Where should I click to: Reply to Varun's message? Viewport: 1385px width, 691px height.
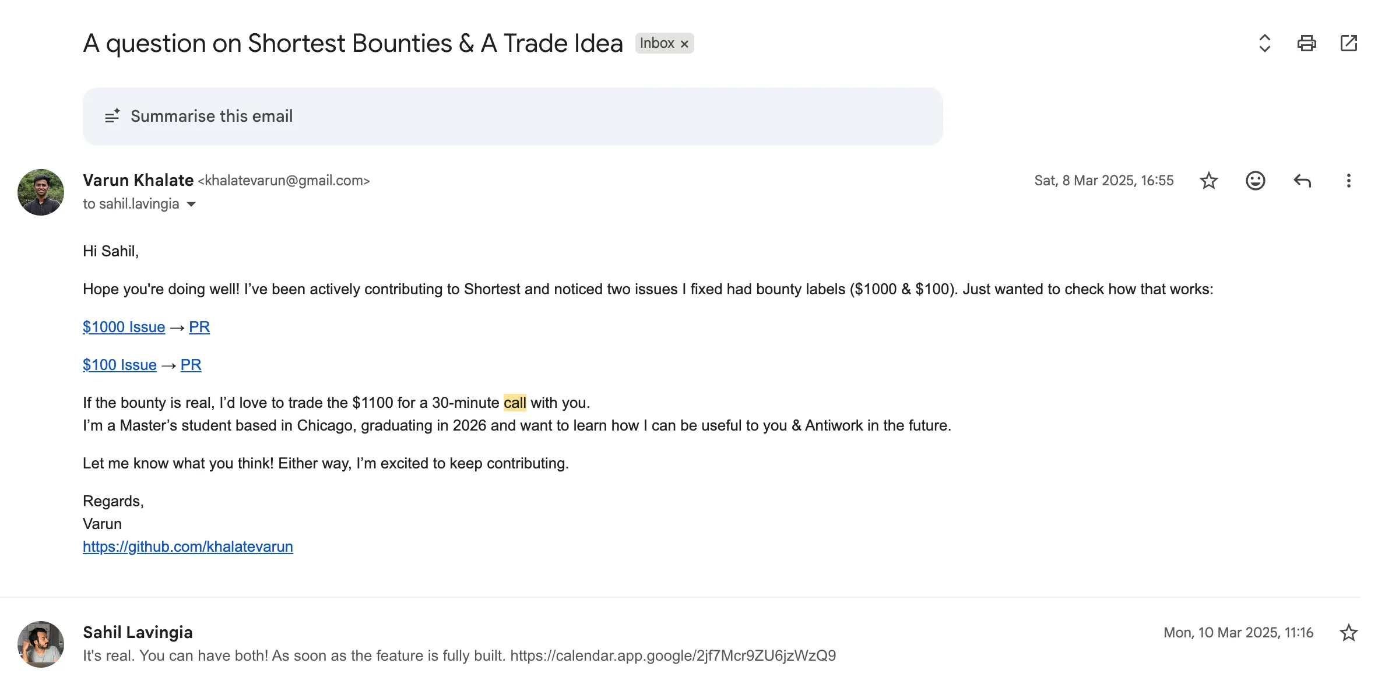click(x=1302, y=181)
